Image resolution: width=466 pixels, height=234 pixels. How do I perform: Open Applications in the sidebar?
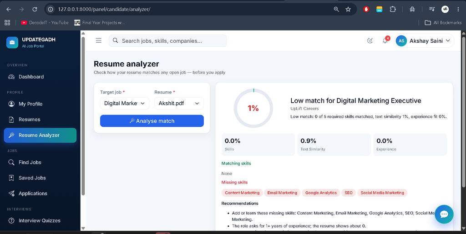[40, 194]
